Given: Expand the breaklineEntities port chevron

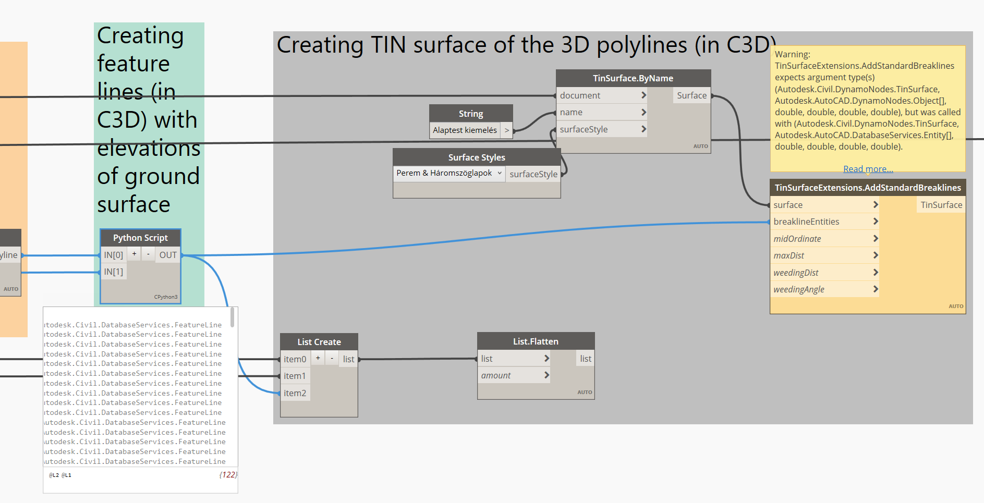Looking at the screenshot, I should pyautogui.click(x=876, y=222).
